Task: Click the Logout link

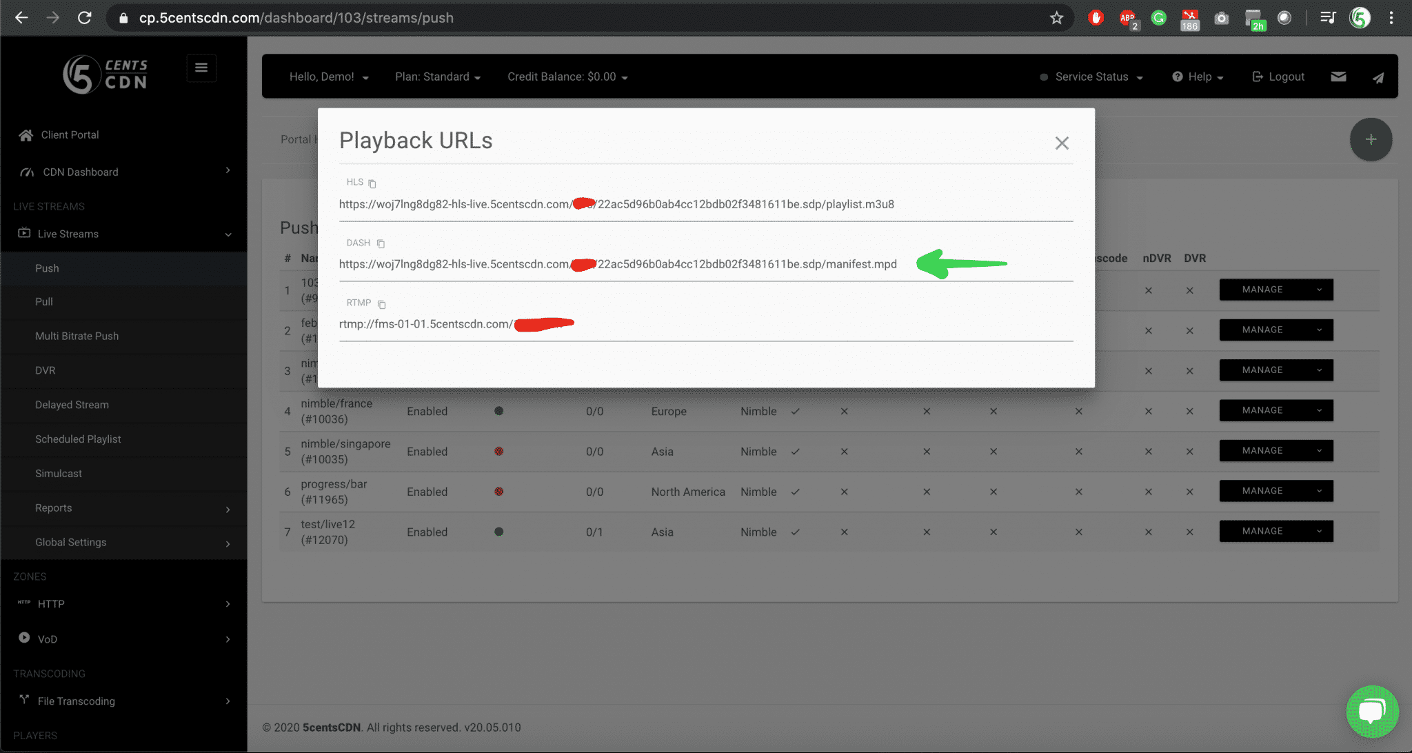Action: tap(1279, 77)
